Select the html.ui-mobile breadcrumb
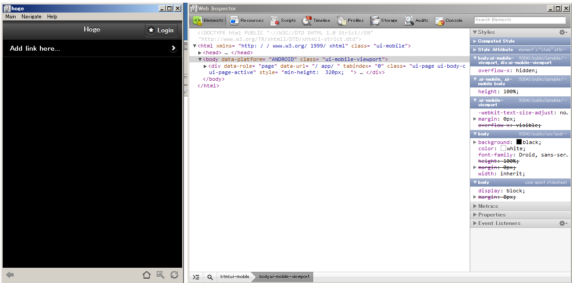This screenshot has height=283, width=572. (x=235, y=277)
